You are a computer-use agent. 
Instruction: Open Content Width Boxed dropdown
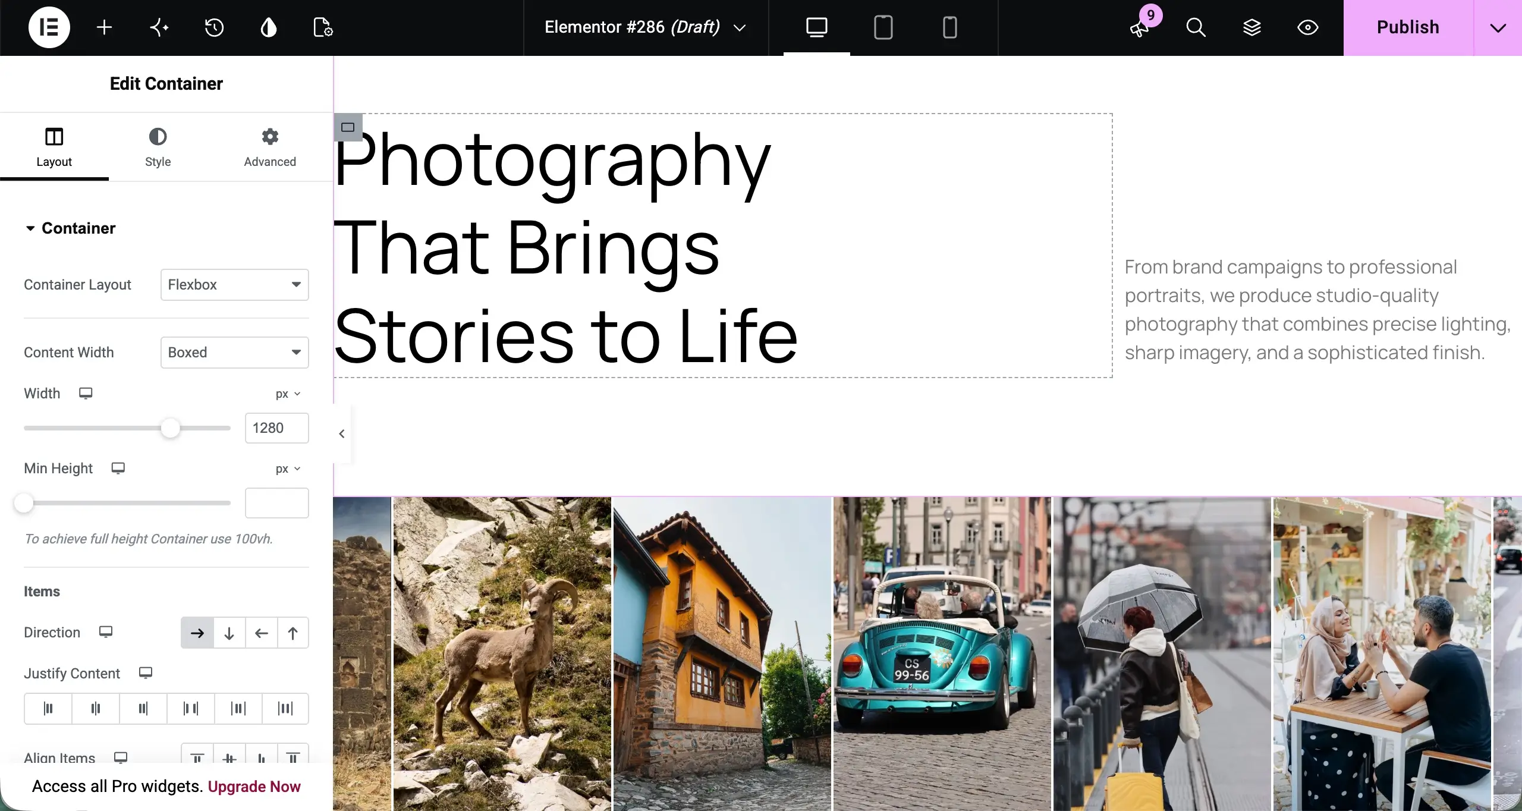[x=235, y=353]
